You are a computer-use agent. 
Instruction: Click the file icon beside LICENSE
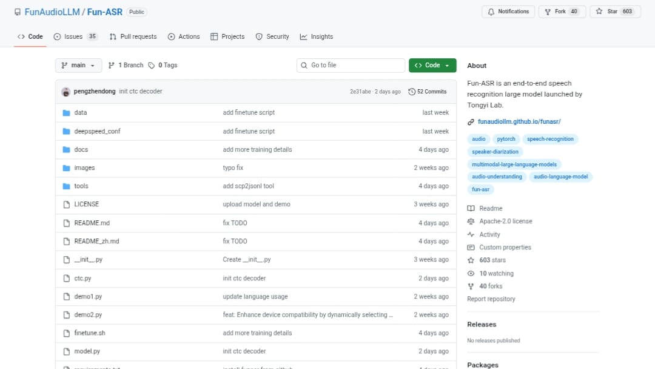(66, 205)
